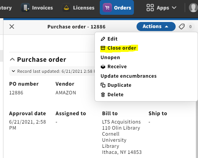
Task: Click the Orders tab label
Action: click(x=123, y=8)
